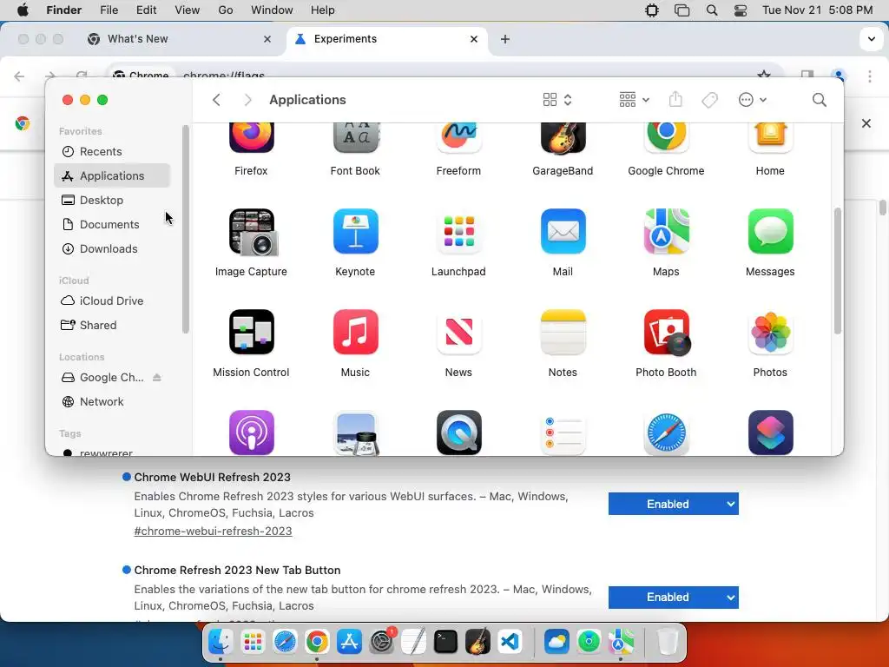Launch Terminal from the Dock

[x=445, y=642]
